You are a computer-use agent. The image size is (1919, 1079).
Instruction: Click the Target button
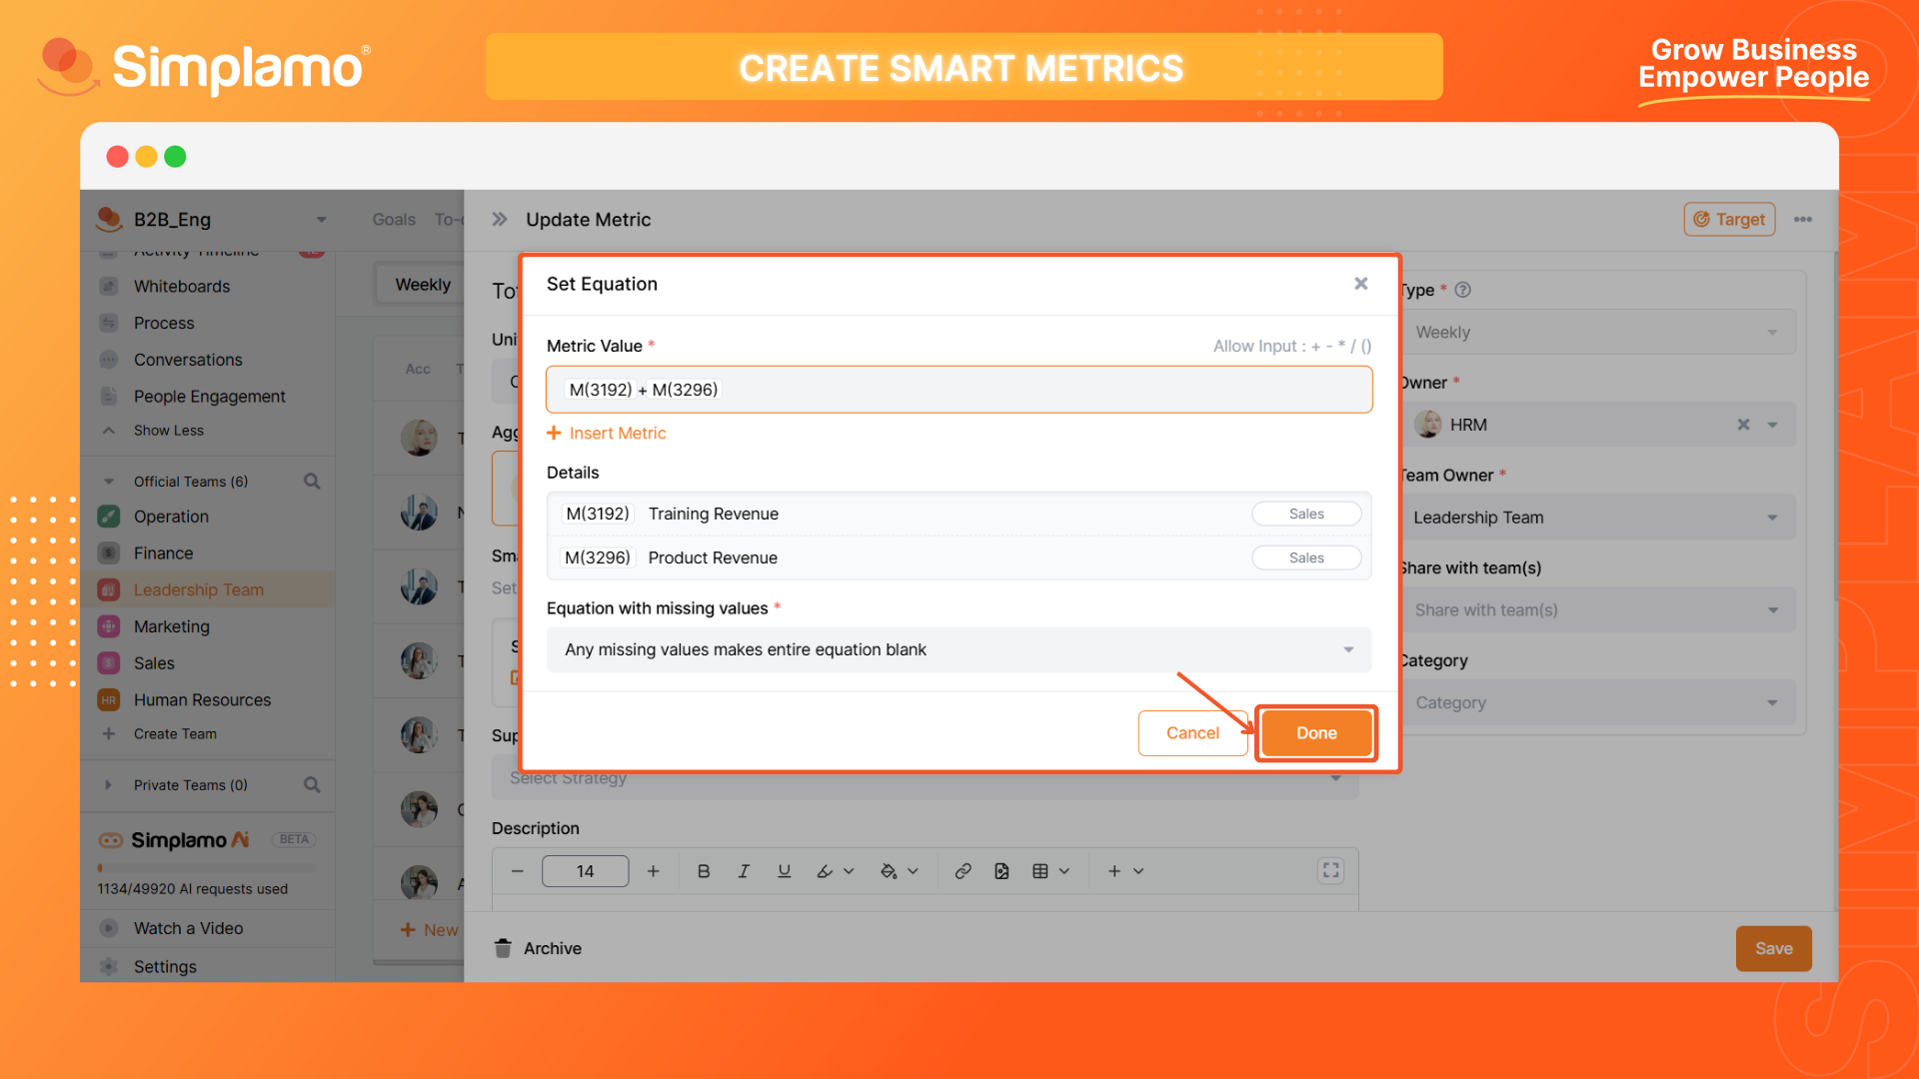coord(1729,219)
